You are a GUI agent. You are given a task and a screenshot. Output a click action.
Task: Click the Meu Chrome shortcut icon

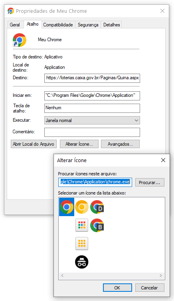click(x=20, y=40)
